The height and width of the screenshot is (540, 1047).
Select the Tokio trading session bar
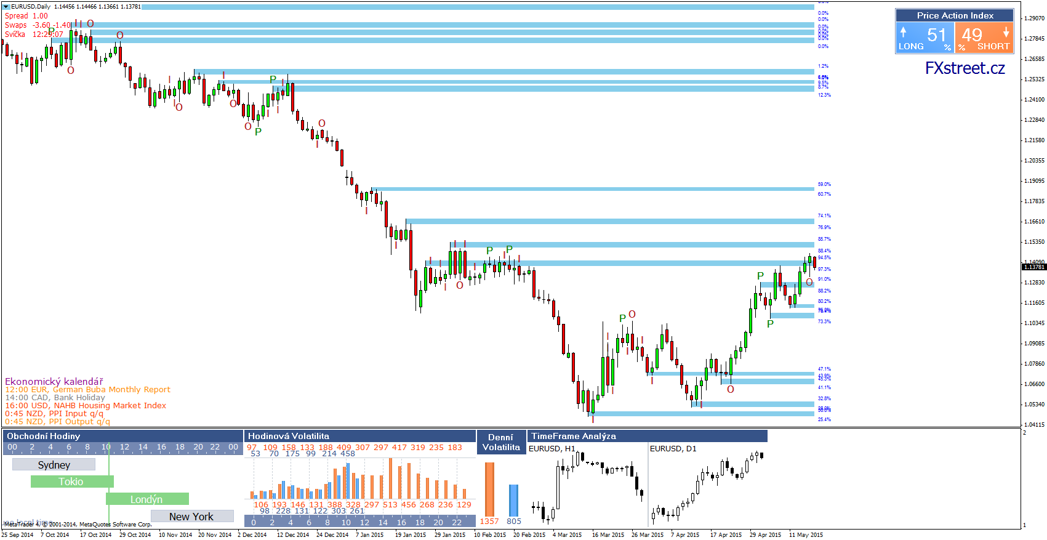point(72,482)
